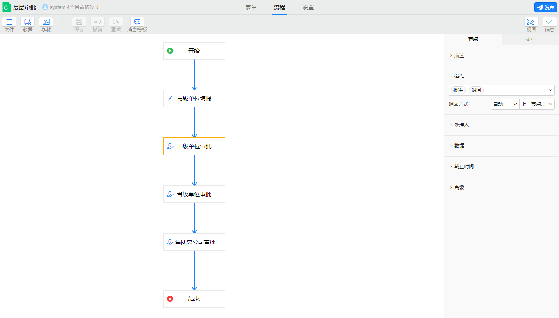Screen dimensions: 559x318
Task: Open the 自动 return mode dropdown
Action: [x=505, y=104]
